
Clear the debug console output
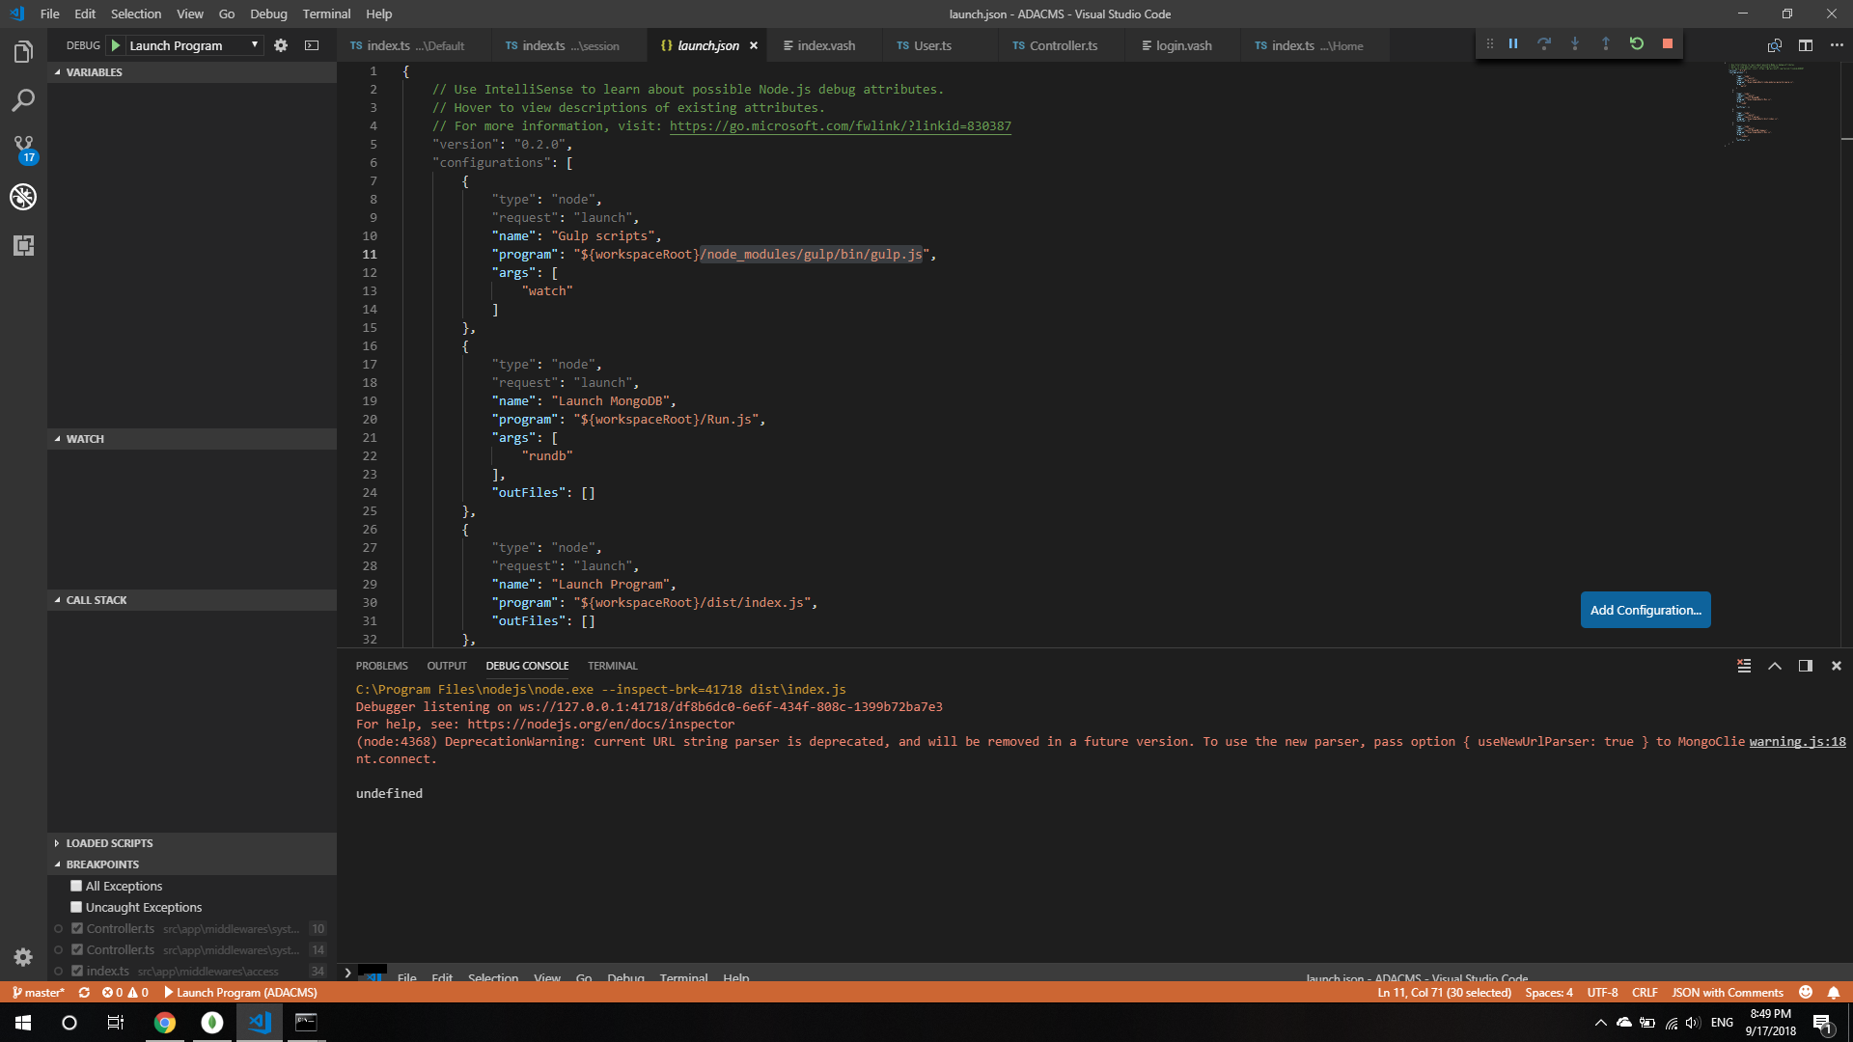1744,666
